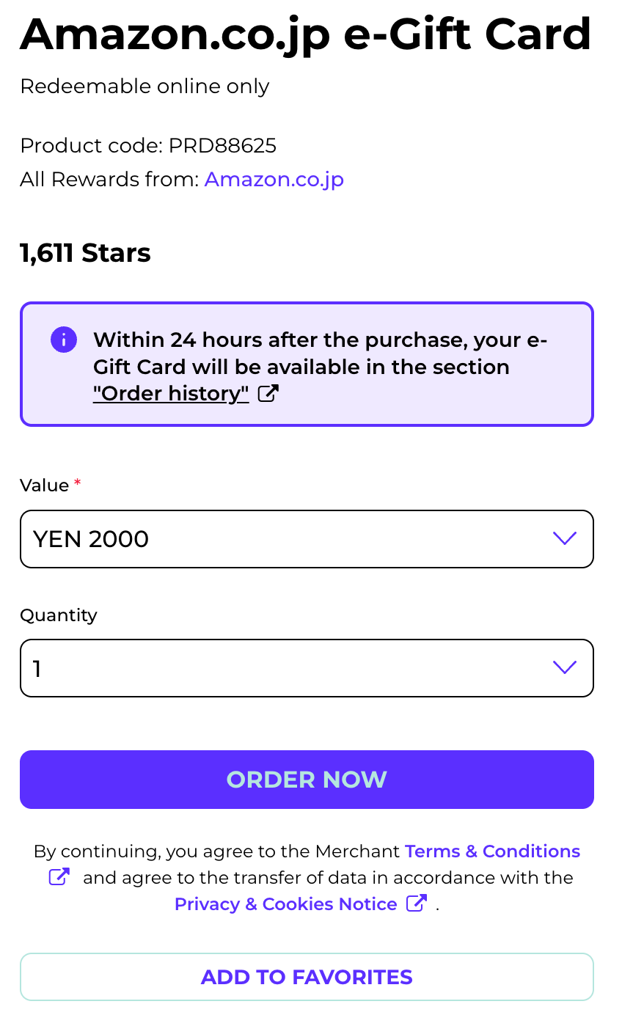Screen dimensions: 622x1015
Task: Open the Quantity selector showing 1
Action: [x=307, y=668]
